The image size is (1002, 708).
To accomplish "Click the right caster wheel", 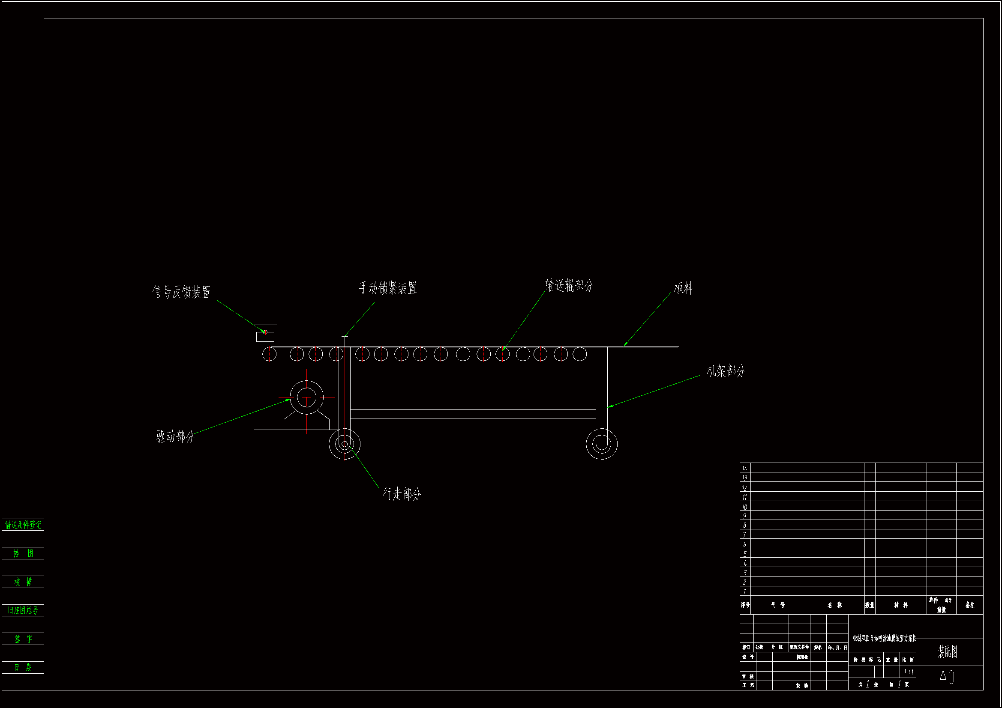I will 601,444.
